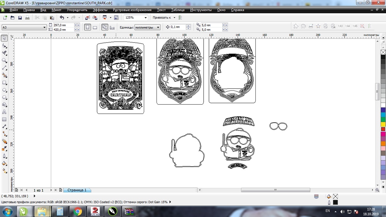Open the A3 page size dropdown
The height and width of the screenshot is (217, 386).
(x=44, y=27)
